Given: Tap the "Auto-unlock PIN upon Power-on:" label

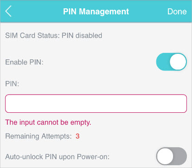Looking at the screenshot, I should point(57,157).
